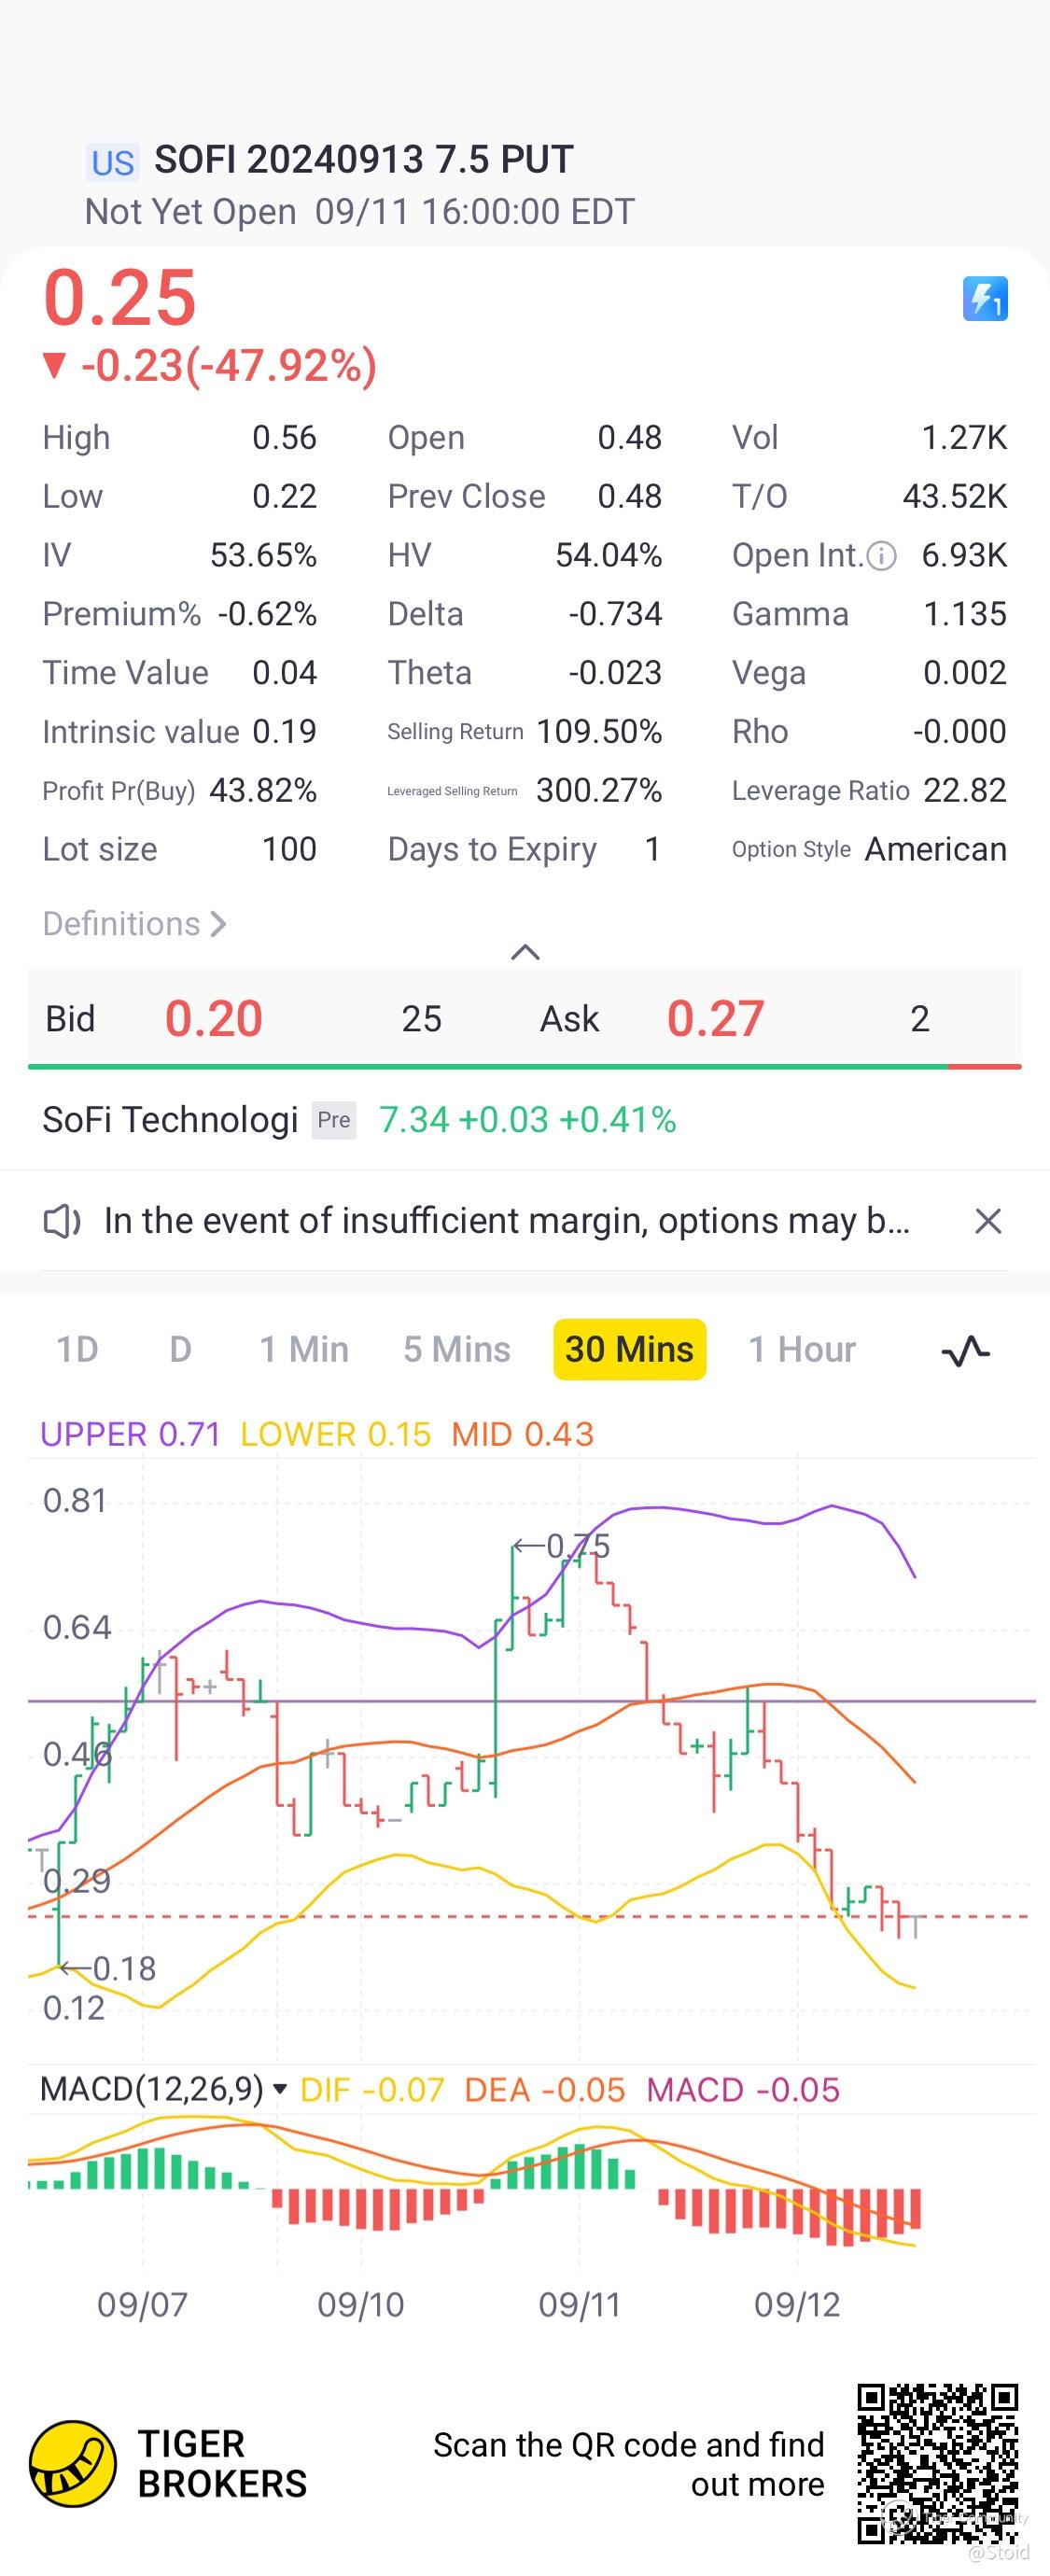Tap the Tiger Brokers logo
This screenshot has height=2576, width=1050.
click(73, 2464)
